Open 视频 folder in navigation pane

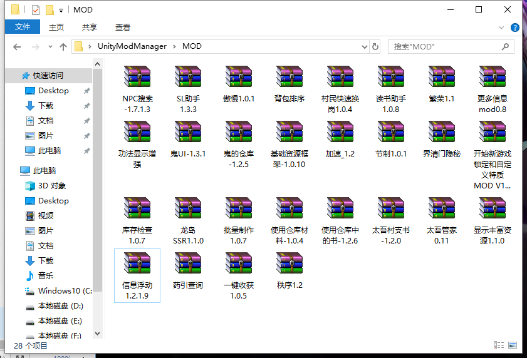click(46, 215)
